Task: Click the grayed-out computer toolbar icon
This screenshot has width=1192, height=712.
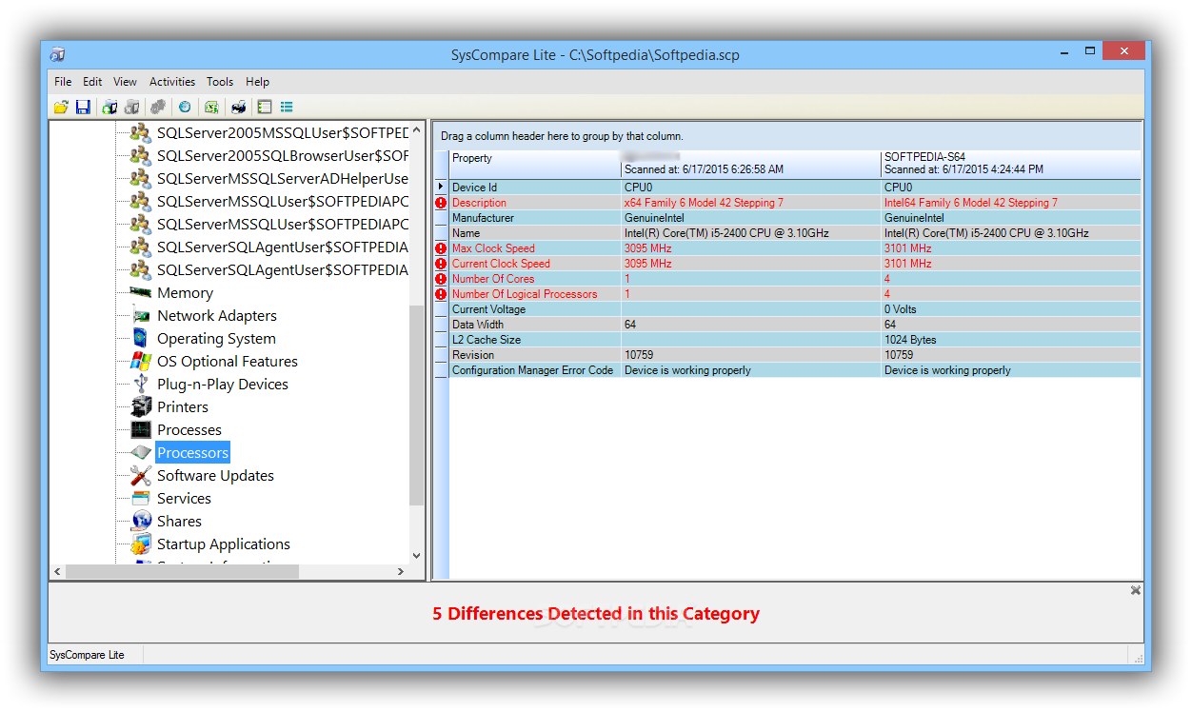Action: tap(132, 108)
